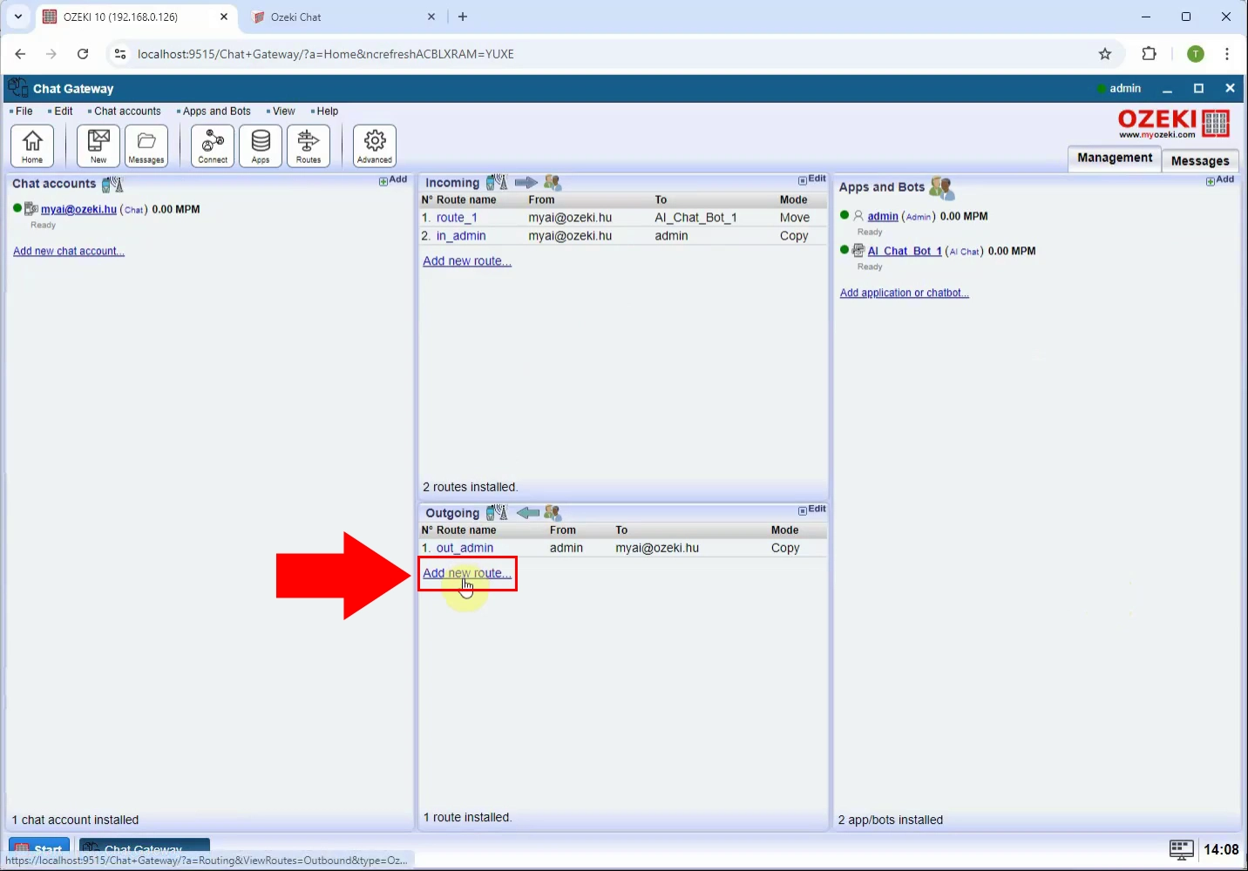The image size is (1248, 871).
Task: Click the browser address bar URL
Action: pyautogui.click(x=326, y=54)
